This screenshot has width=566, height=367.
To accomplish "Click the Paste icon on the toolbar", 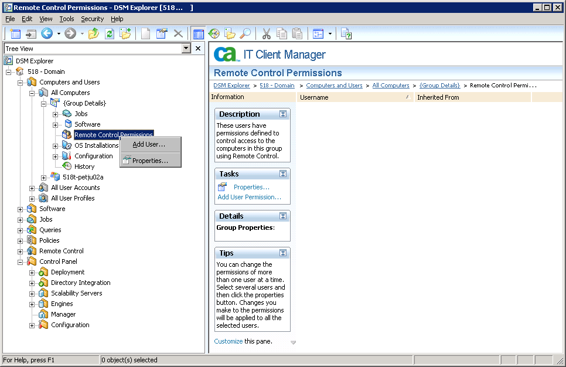I will coord(297,33).
